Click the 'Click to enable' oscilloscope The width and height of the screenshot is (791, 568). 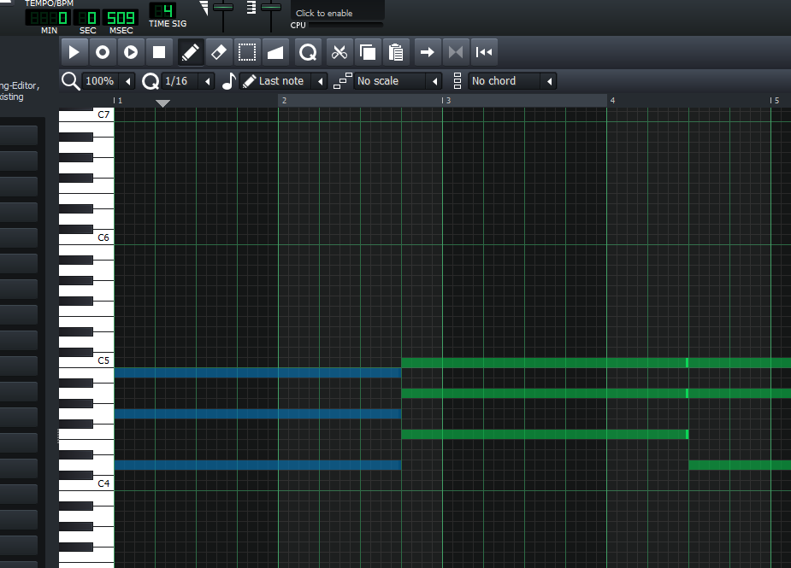pyautogui.click(x=337, y=9)
